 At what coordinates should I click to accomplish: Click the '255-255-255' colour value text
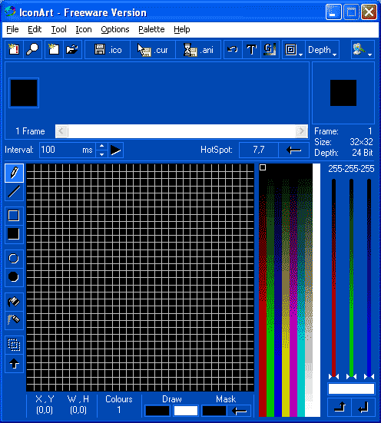tap(351, 169)
